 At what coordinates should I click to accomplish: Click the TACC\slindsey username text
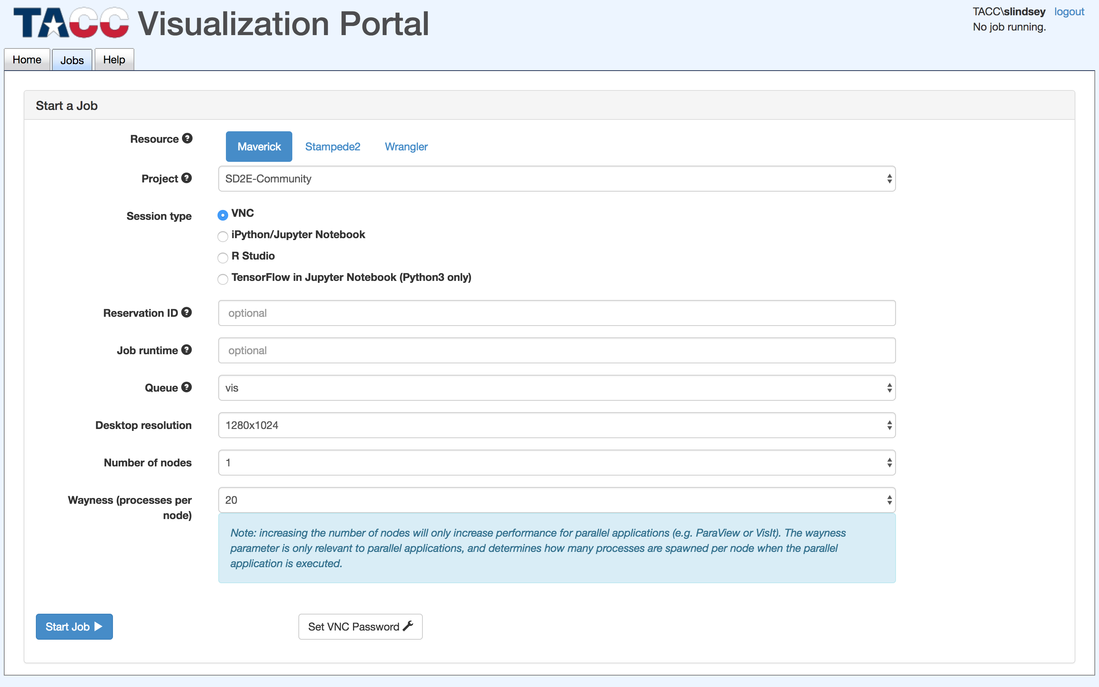[x=1009, y=12]
